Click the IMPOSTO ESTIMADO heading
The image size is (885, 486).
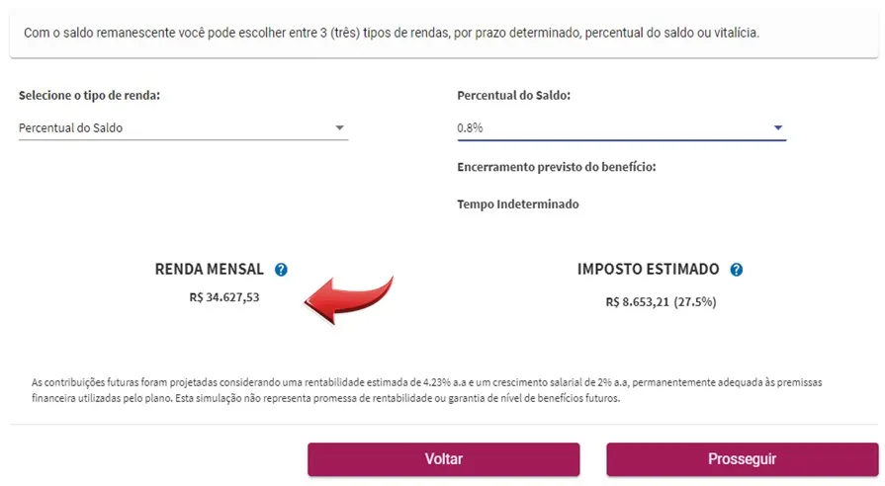(x=648, y=269)
